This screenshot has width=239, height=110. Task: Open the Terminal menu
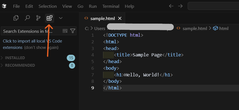tap(111, 6)
